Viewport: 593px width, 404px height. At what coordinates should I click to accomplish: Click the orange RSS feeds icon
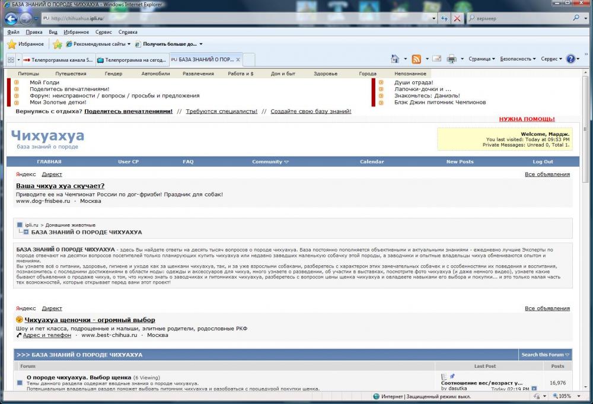coord(416,59)
